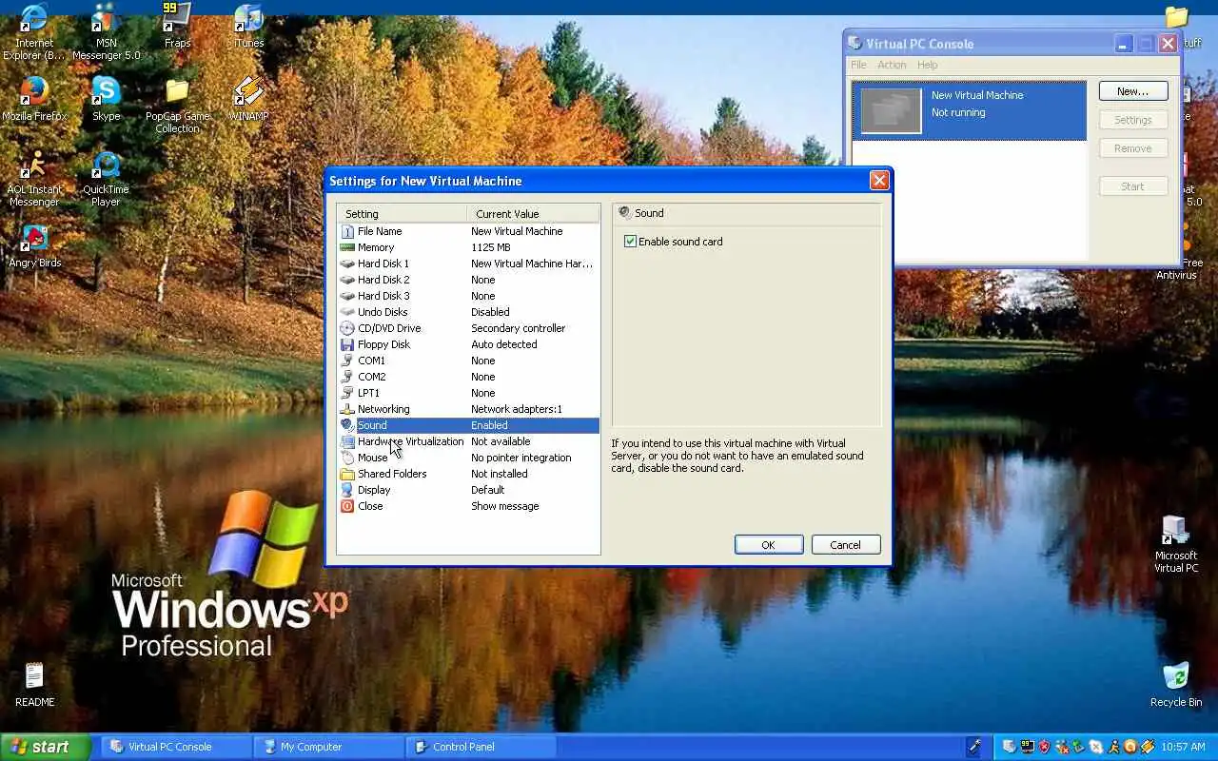Click the Windows start button
The image size is (1218, 761).
click(45, 747)
